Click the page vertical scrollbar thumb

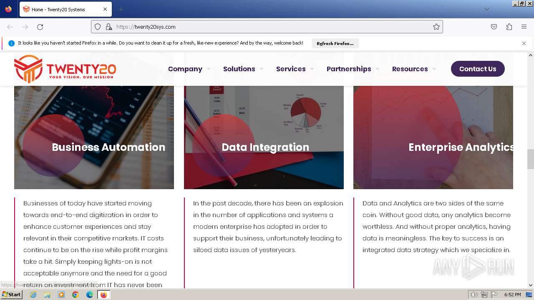[x=531, y=159]
